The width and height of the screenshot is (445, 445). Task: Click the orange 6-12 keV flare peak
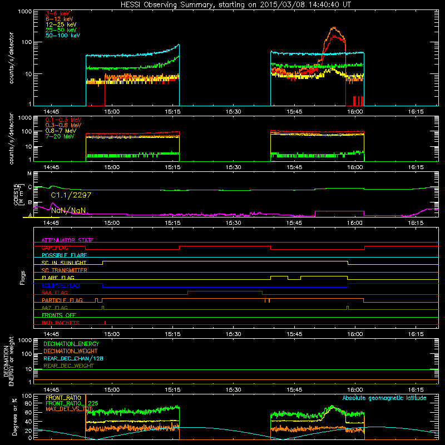tap(334, 28)
